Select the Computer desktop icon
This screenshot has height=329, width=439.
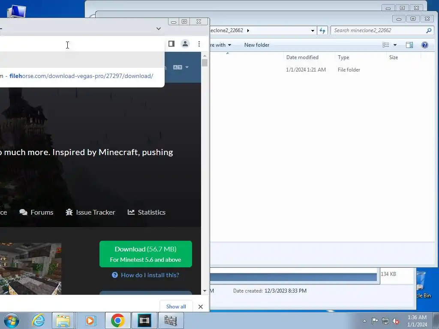[x=17, y=11]
